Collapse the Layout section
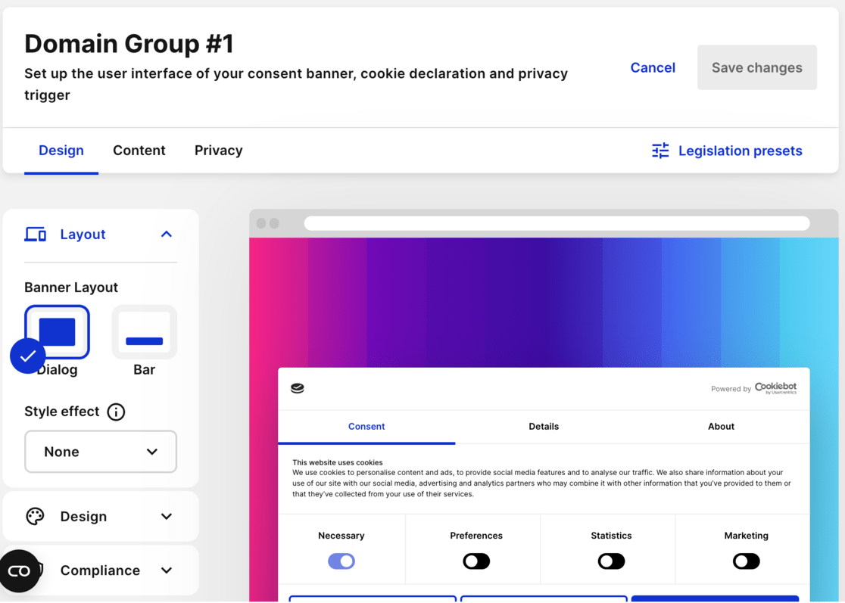Screen dimensions: 845x603 (x=167, y=235)
